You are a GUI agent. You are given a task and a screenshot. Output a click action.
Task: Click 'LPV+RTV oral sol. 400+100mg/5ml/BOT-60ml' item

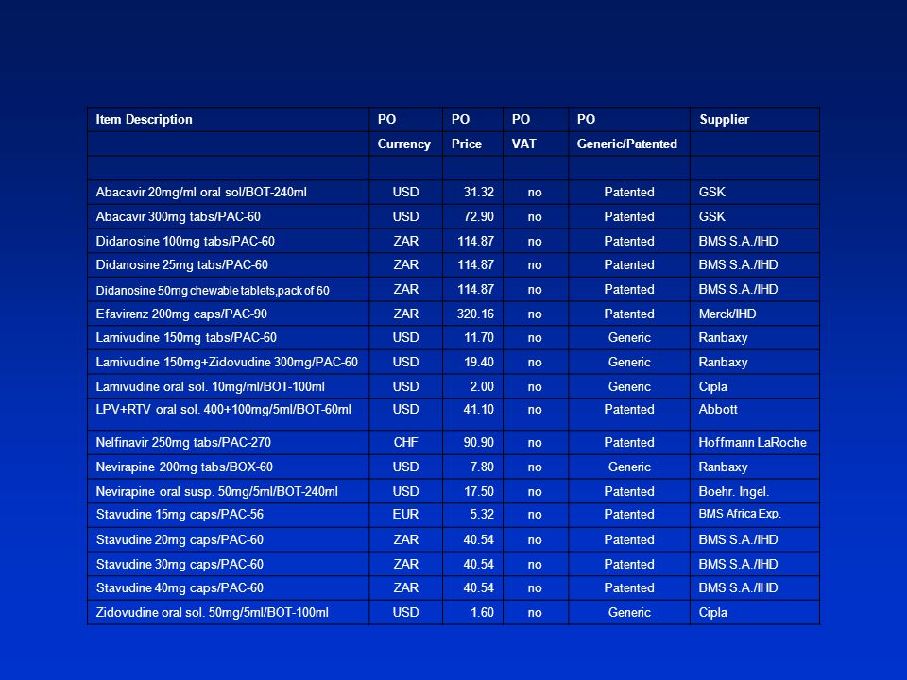[x=223, y=409]
